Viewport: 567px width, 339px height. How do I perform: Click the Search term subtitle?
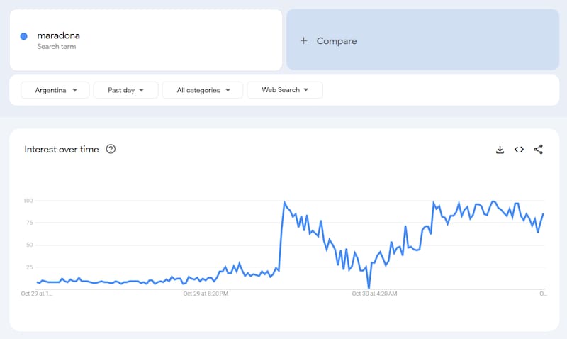coord(57,47)
